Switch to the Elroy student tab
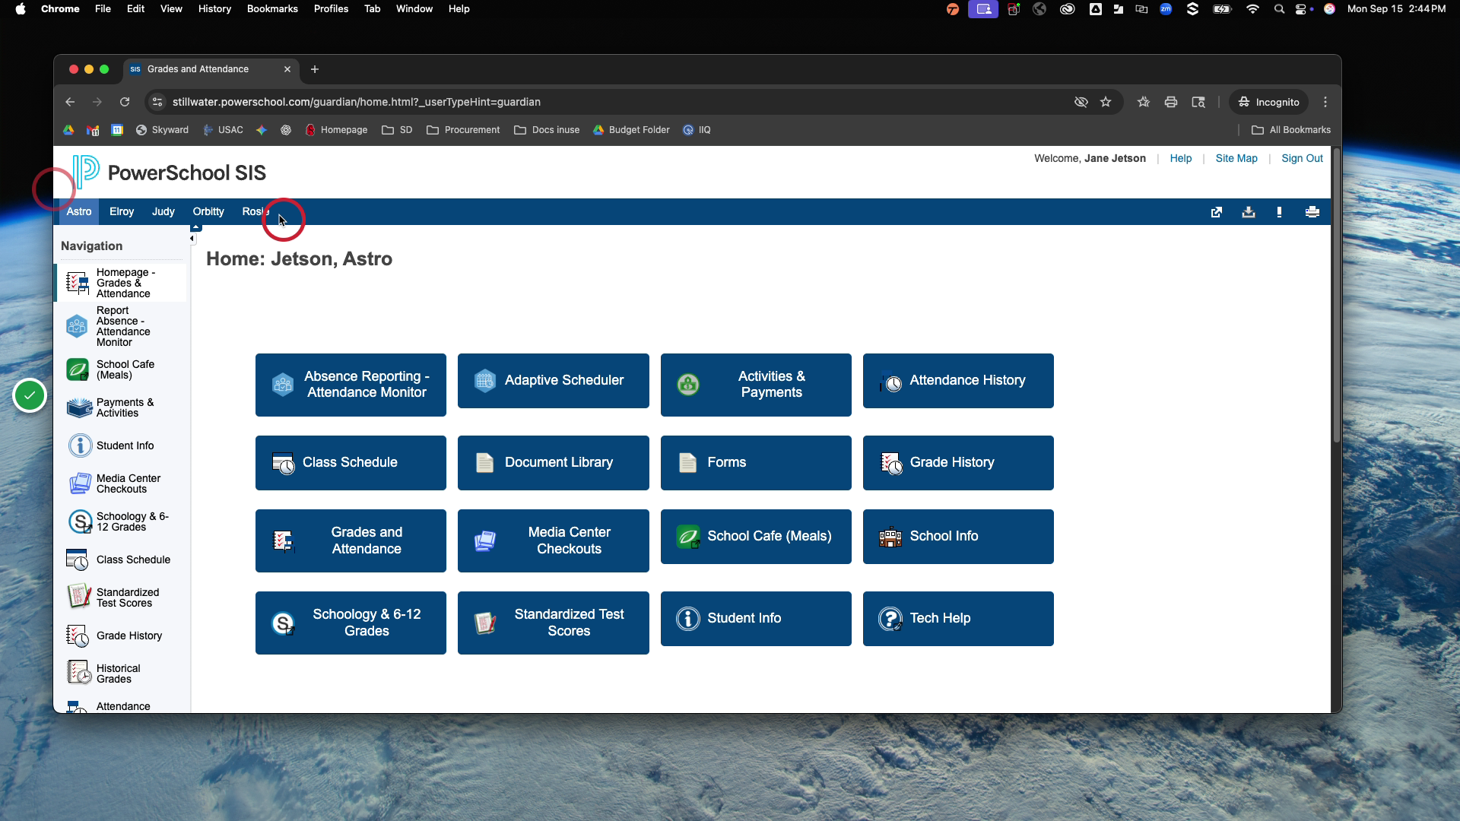This screenshot has height=821, width=1460. click(122, 212)
